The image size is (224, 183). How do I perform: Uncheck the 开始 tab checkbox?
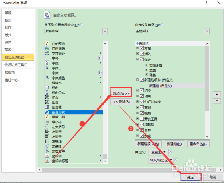(x=142, y=48)
